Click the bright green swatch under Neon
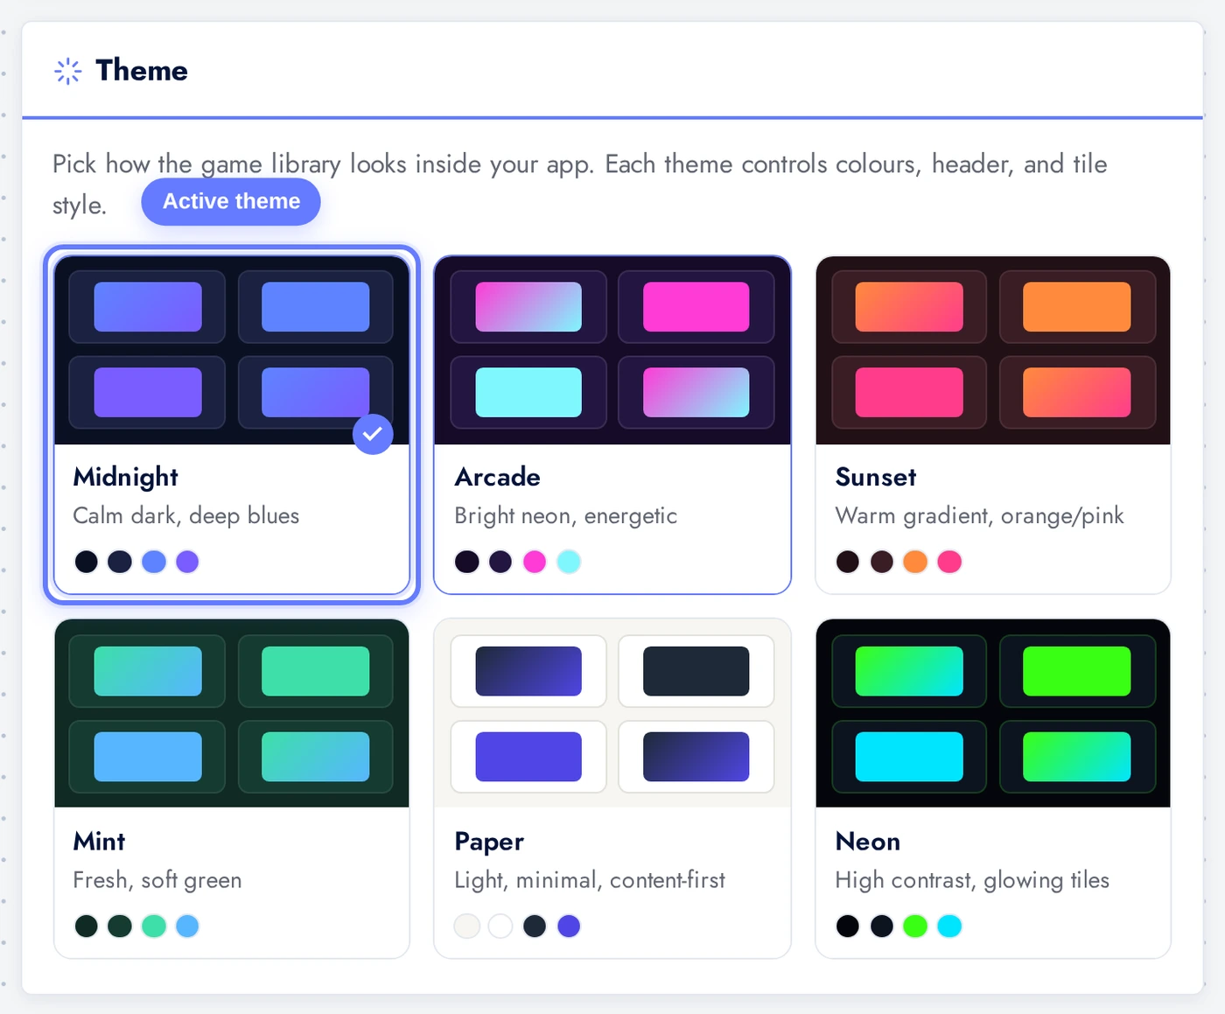The image size is (1225, 1014). 915,926
